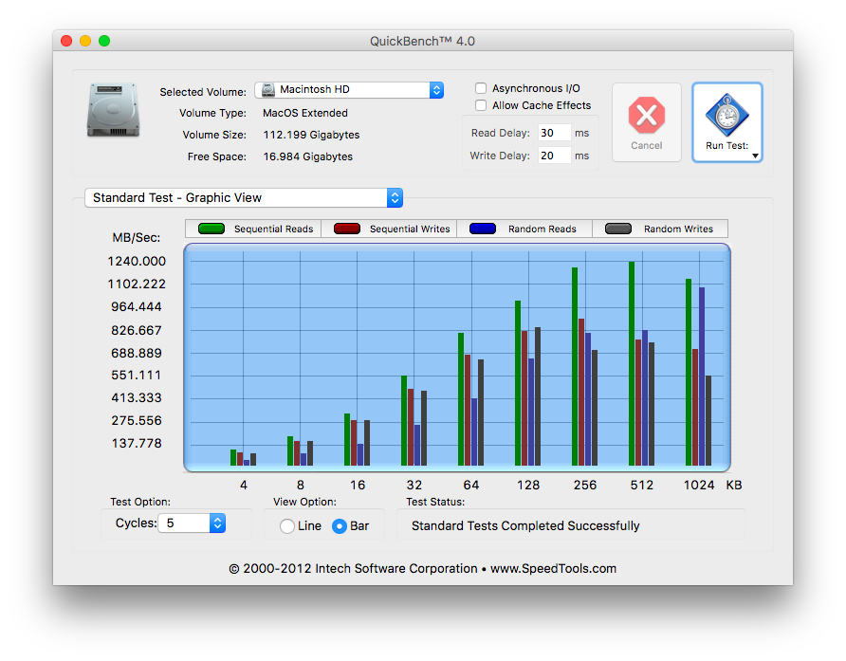The image size is (846, 661).
Task: Click tall blue bar at 1024 KB
Action: click(x=702, y=376)
